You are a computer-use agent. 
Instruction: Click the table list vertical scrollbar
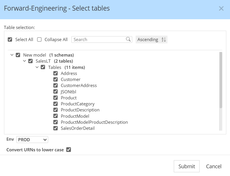point(221,80)
